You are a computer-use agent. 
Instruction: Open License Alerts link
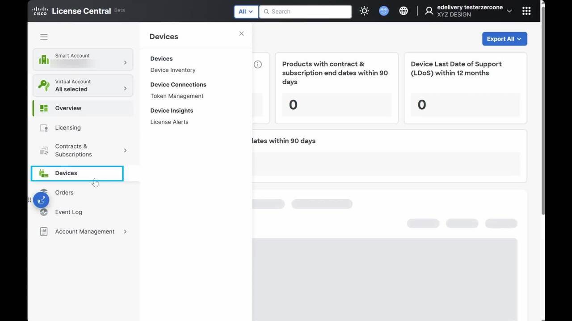[x=169, y=122]
